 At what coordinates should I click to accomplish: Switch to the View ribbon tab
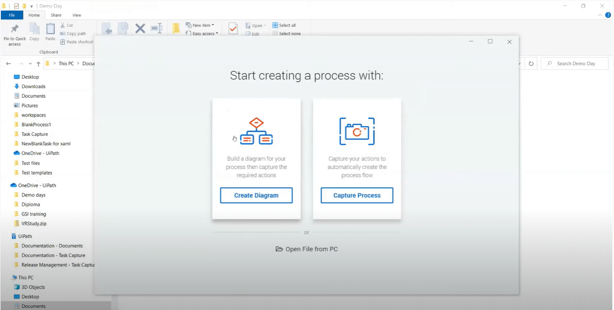[x=77, y=15]
